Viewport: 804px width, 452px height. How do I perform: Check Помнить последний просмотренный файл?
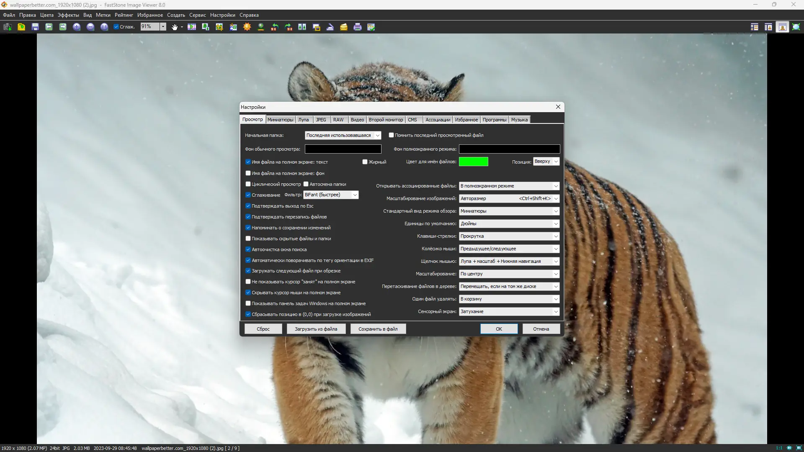[x=391, y=135]
